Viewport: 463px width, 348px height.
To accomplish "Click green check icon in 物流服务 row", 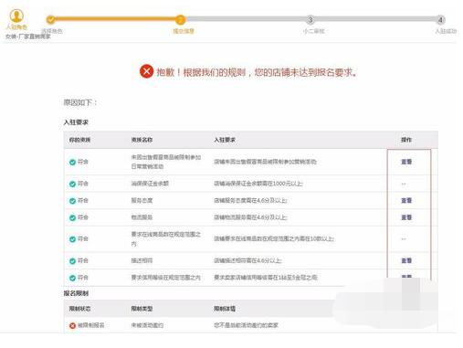I will [x=72, y=217].
